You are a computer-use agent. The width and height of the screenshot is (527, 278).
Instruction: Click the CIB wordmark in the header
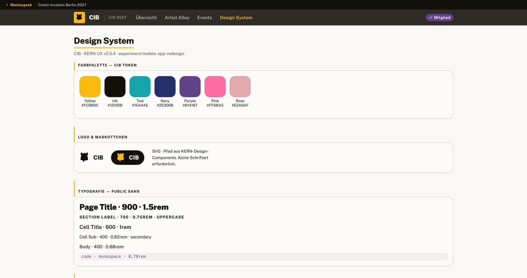94,17
